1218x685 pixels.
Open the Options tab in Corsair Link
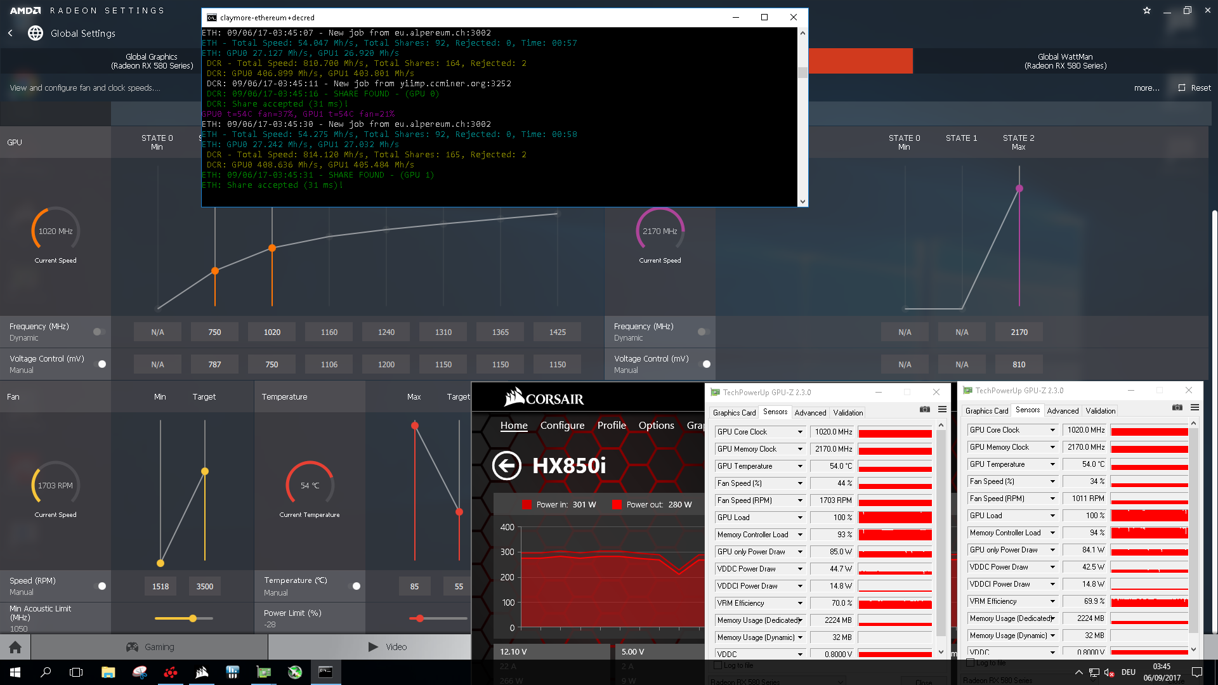pyautogui.click(x=656, y=425)
